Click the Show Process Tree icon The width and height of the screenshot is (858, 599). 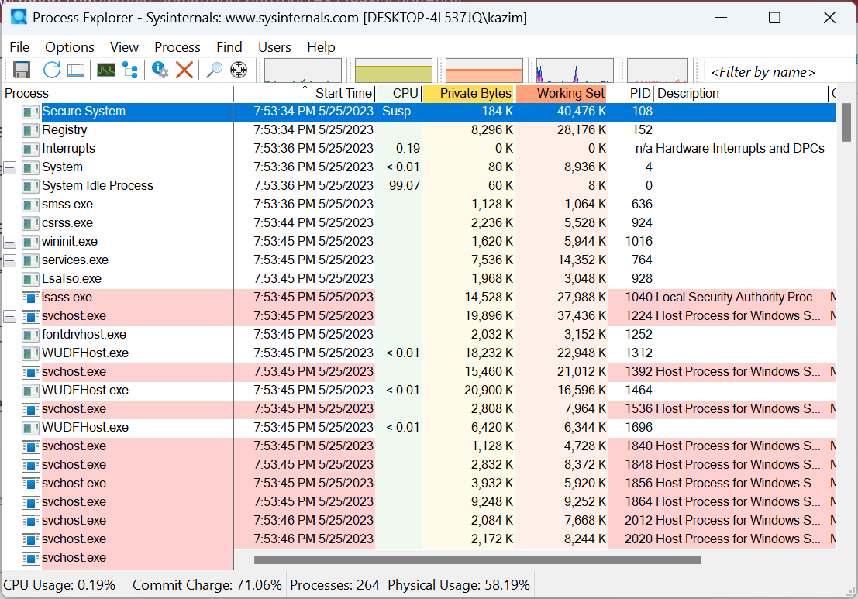[x=130, y=70]
